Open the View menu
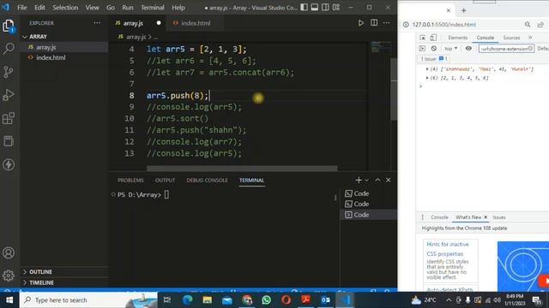 [x=92, y=8]
